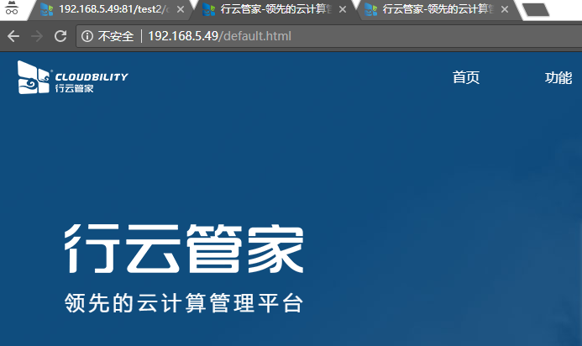Click the 行云管家 large headline text

[185, 249]
